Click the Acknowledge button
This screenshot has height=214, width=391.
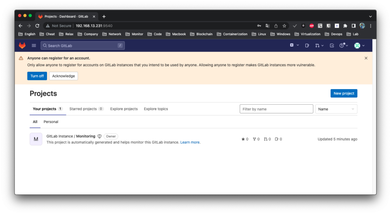pyautogui.click(x=63, y=76)
